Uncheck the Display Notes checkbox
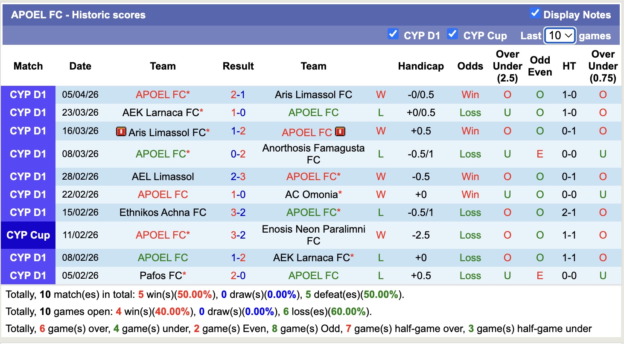The image size is (624, 344). coord(534,13)
